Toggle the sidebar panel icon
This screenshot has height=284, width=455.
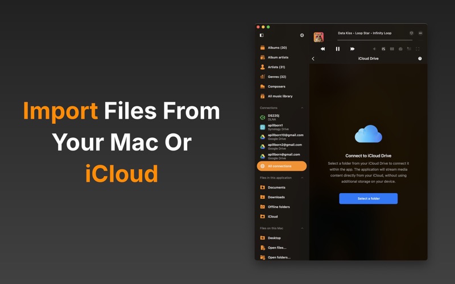coord(262,35)
